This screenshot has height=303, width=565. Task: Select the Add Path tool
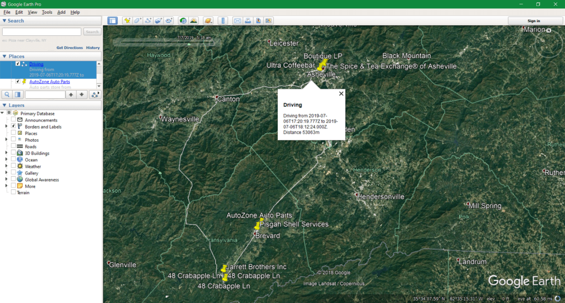click(148, 21)
